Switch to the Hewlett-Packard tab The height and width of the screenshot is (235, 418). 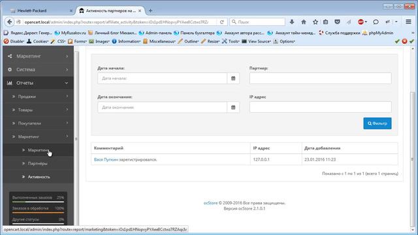click(40, 10)
